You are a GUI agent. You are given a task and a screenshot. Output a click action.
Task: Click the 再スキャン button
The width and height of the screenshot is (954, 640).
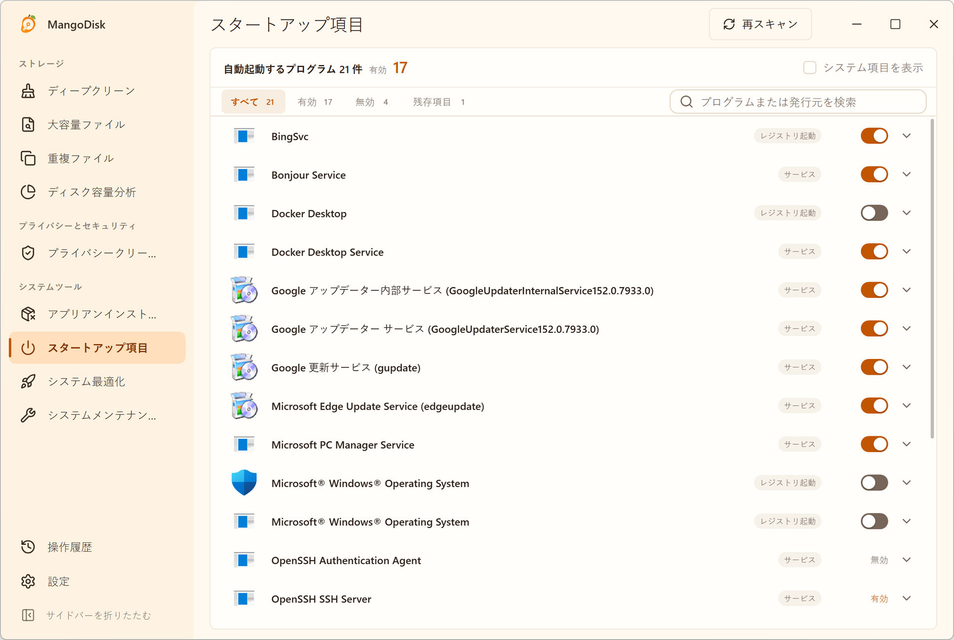pyautogui.click(x=760, y=24)
